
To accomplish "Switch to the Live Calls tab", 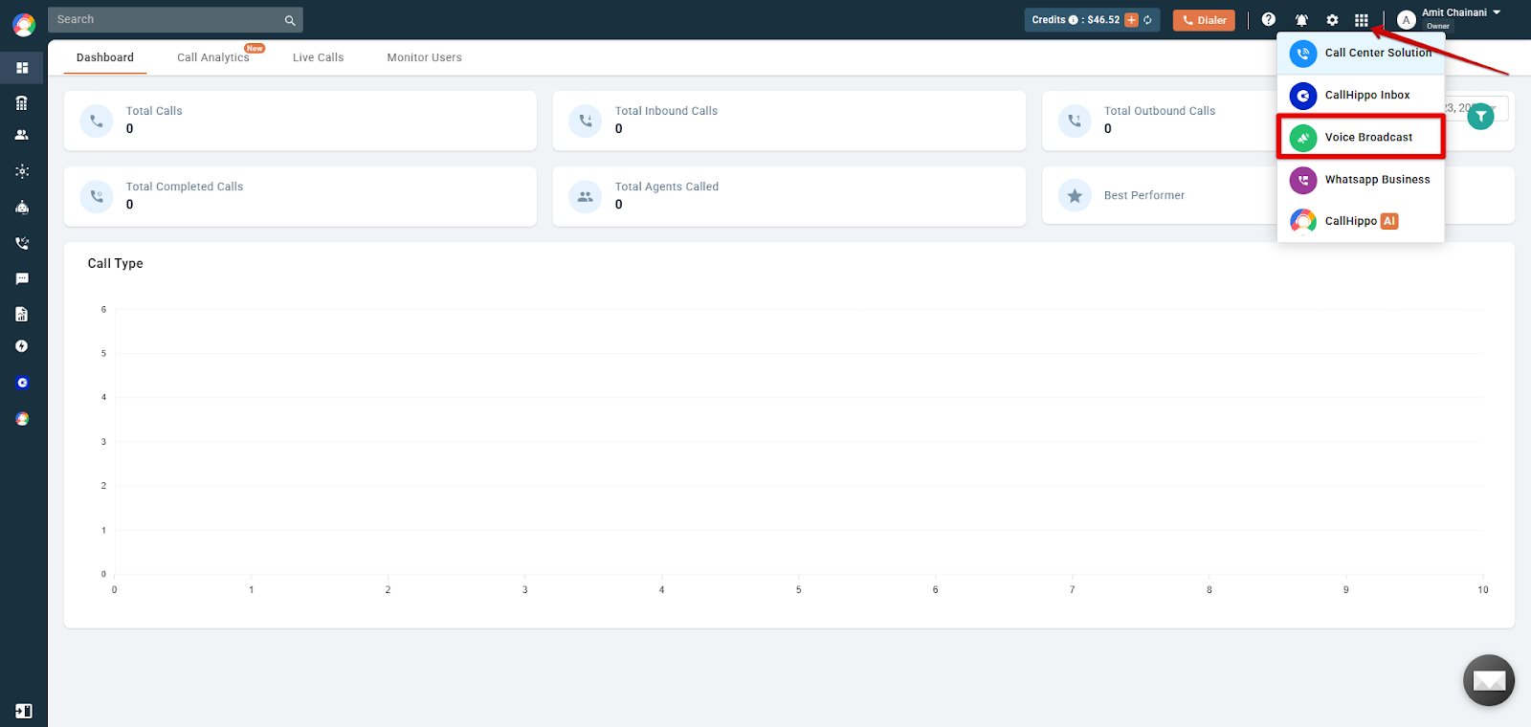I will [x=318, y=57].
